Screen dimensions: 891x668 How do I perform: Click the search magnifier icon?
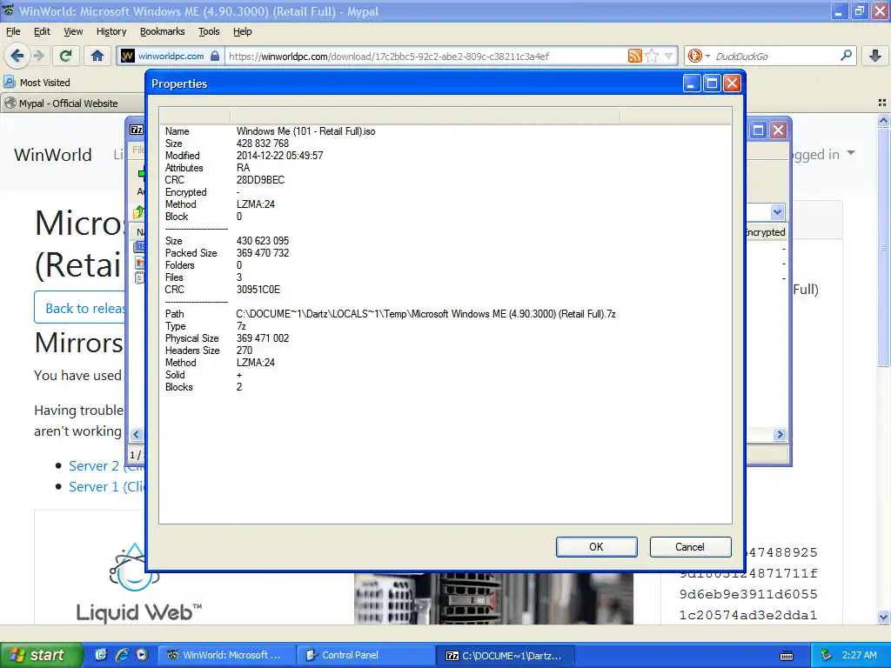pos(846,56)
